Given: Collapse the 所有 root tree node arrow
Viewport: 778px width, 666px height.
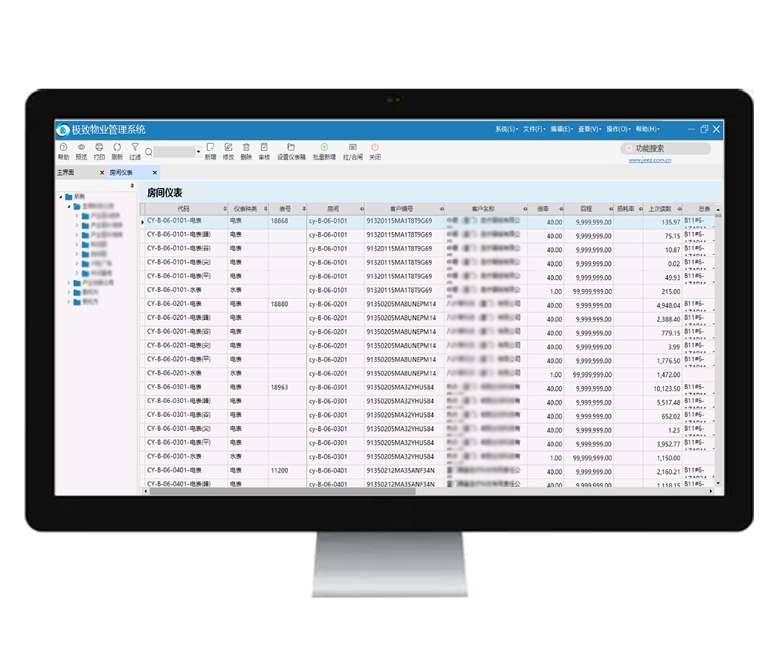Looking at the screenshot, I should click(61, 197).
